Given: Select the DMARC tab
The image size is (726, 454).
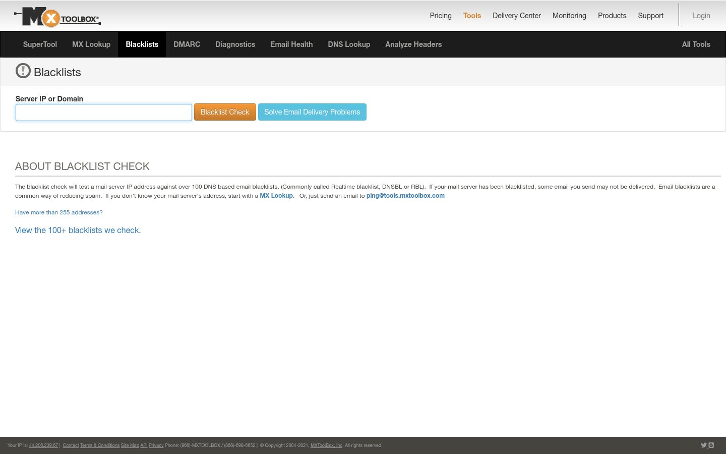Looking at the screenshot, I should [x=187, y=44].
